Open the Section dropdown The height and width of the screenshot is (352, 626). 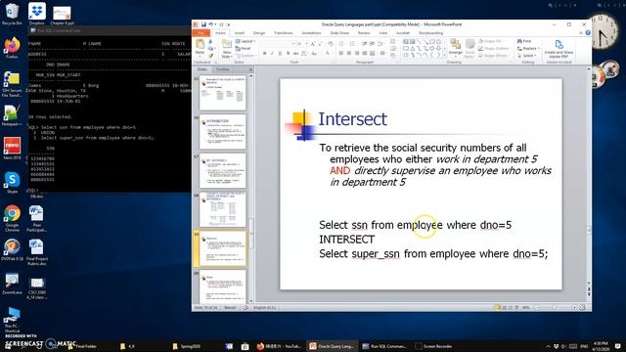[246, 56]
